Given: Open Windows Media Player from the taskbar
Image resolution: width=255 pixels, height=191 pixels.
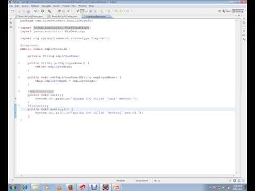Looking at the screenshot, I should point(47,187).
